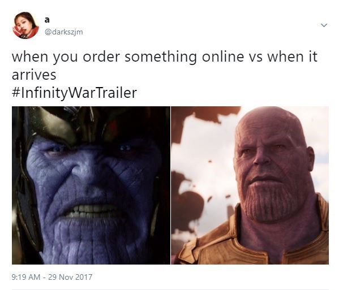Click the clenched teeth in the left photo
This screenshot has width=343, height=290.
93,211
